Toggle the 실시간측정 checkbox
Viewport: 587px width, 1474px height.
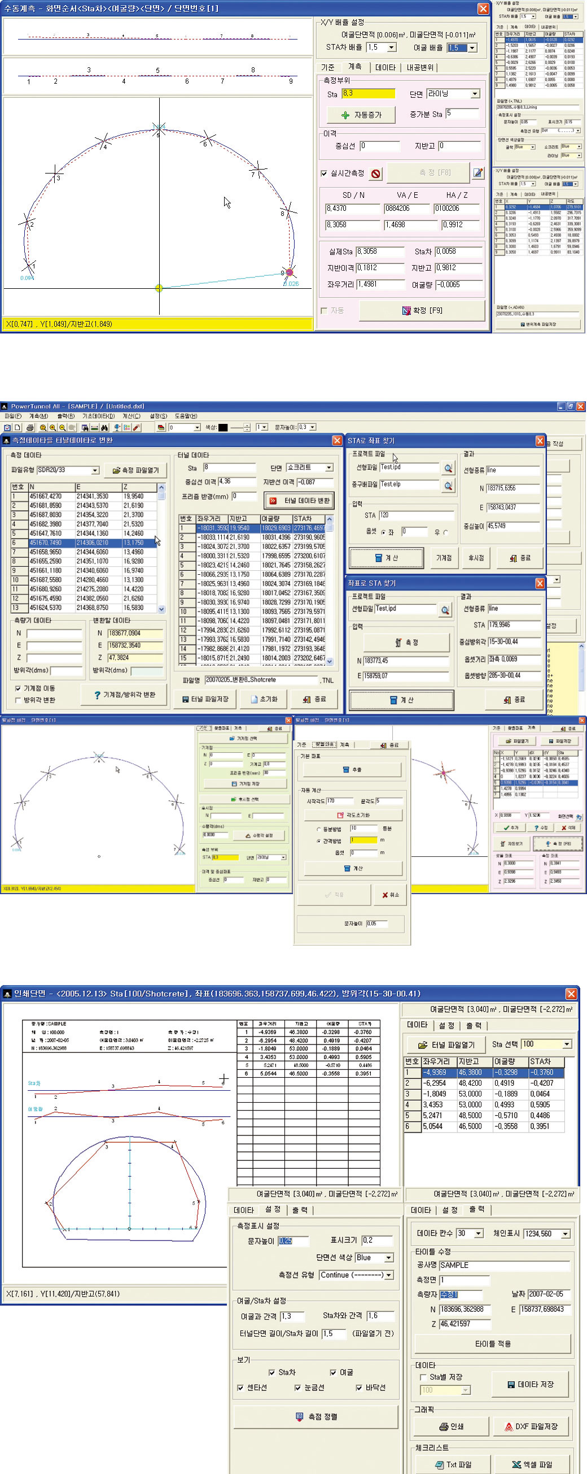[324, 174]
